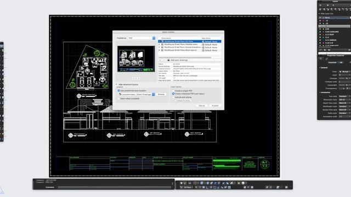Screen dimensions: 351x197
Task: Select the Woodhouse Street Plans-Site Plans sheet row
Action: (x=189, y=42)
